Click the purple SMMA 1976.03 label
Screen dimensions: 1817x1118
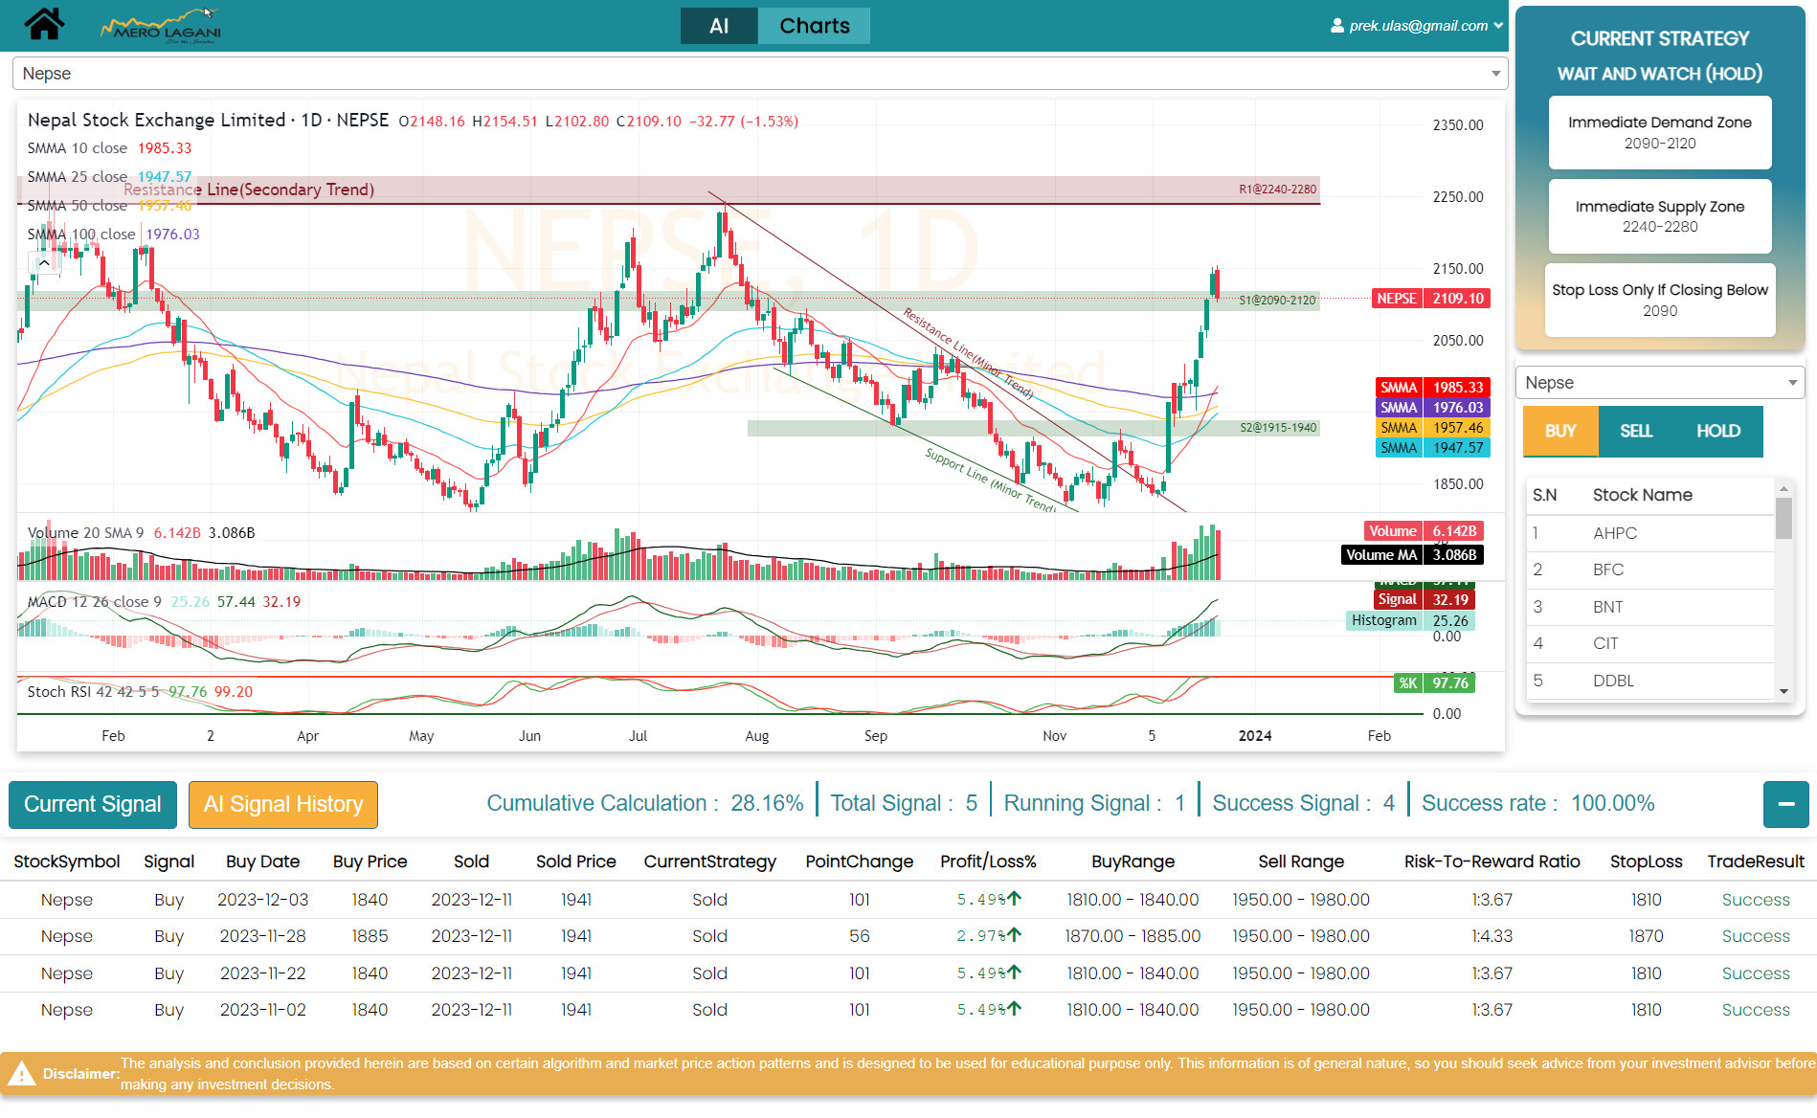coord(1432,408)
